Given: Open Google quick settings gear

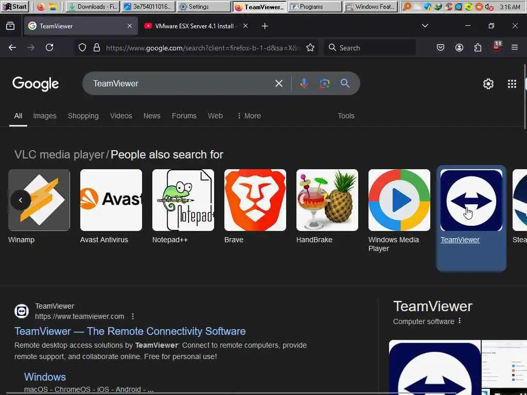Looking at the screenshot, I should [488, 84].
